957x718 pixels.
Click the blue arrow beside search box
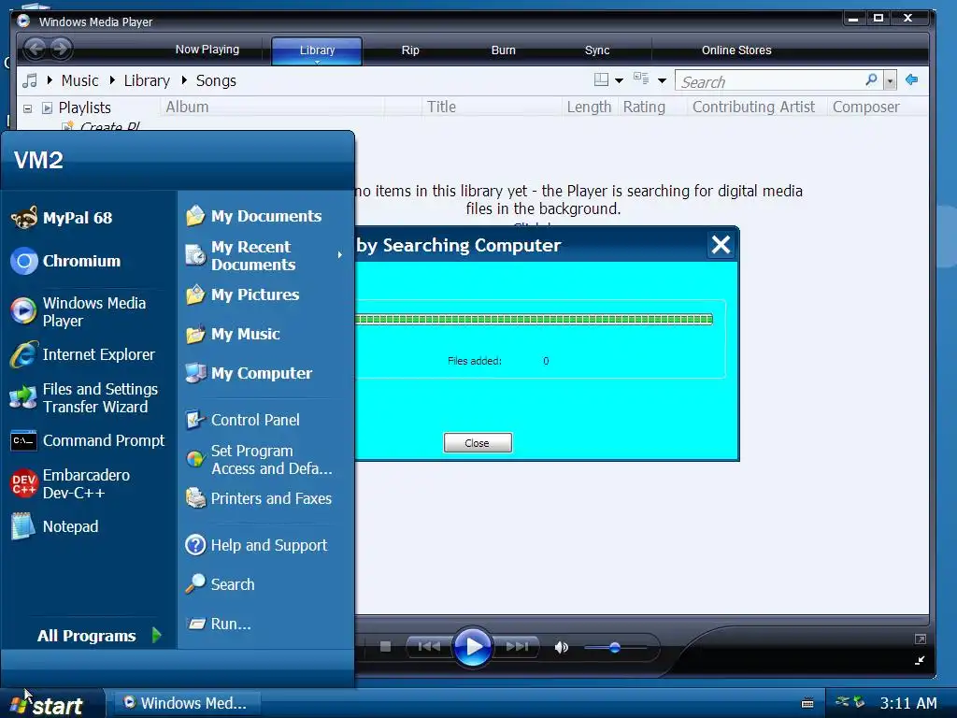click(912, 79)
